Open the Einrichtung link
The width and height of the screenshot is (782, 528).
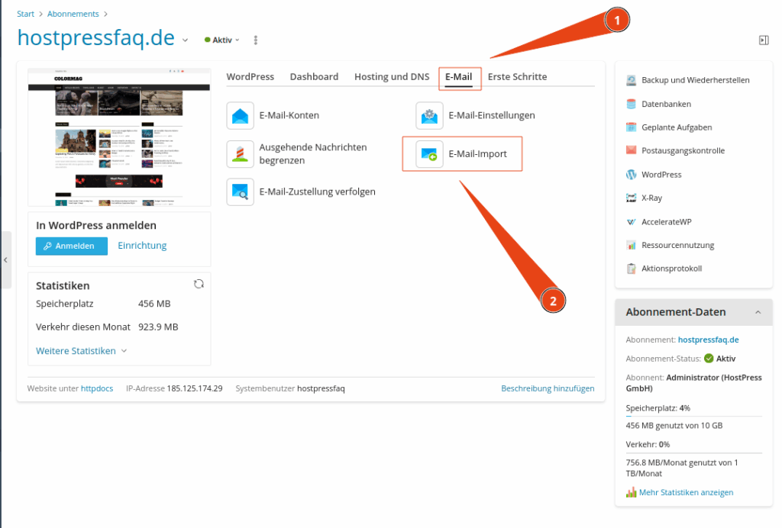(142, 246)
